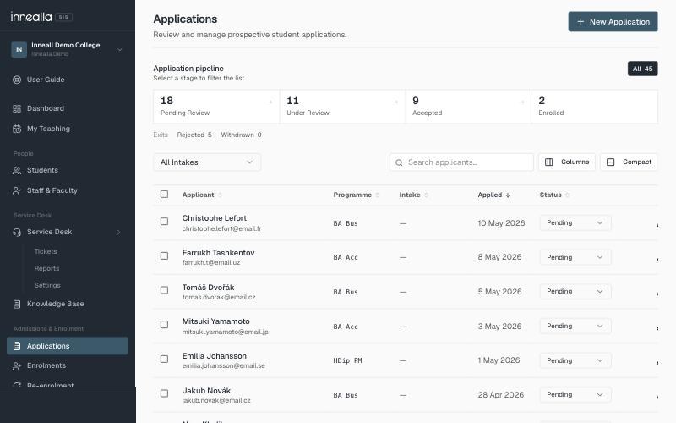
Task: Check Farrukh Tashkentov's row checkbox
Action: 164,256
